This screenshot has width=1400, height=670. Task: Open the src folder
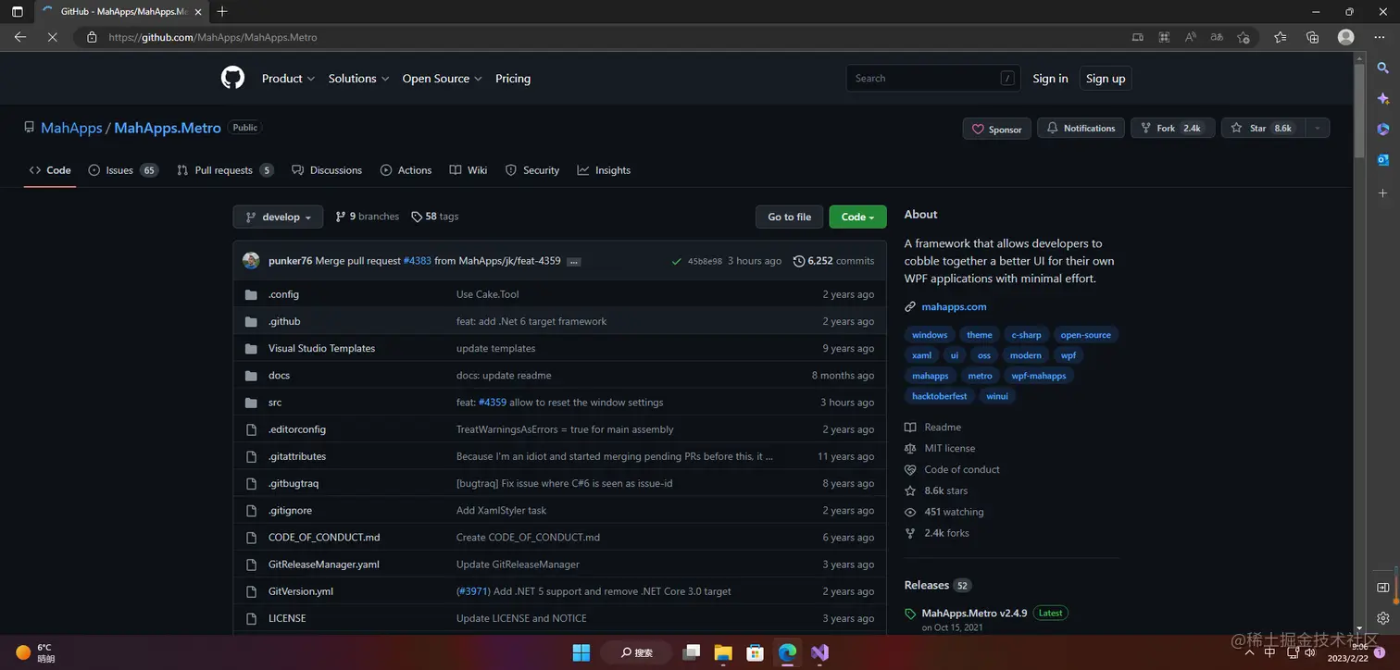pos(275,403)
